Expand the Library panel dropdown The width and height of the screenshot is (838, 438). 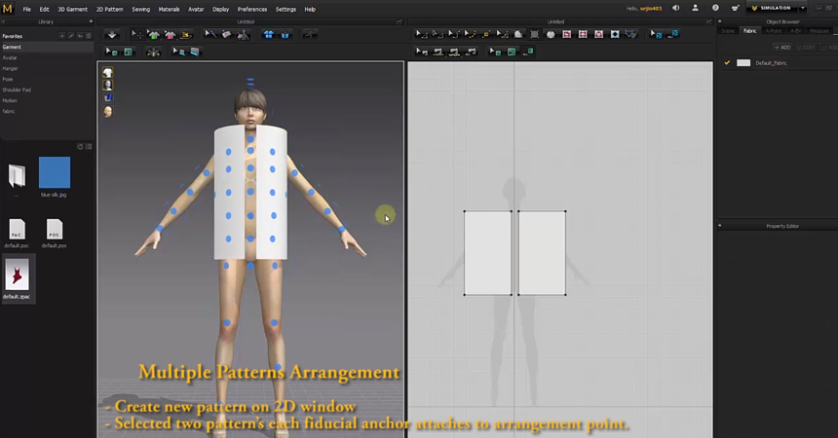pyautogui.click(x=89, y=21)
